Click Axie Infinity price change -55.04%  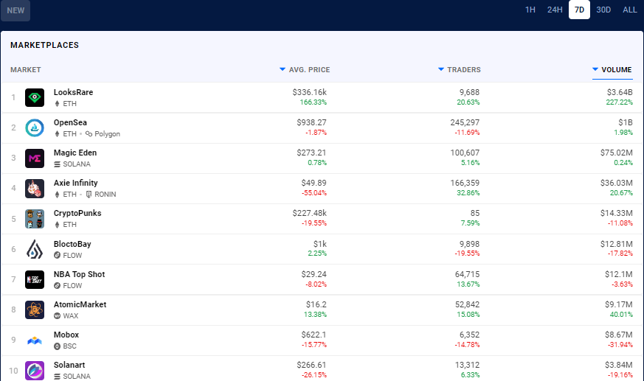[x=314, y=193]
